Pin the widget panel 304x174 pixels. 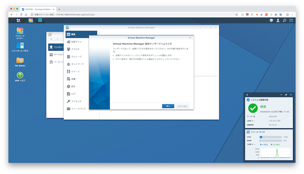(x=286, y=95)
